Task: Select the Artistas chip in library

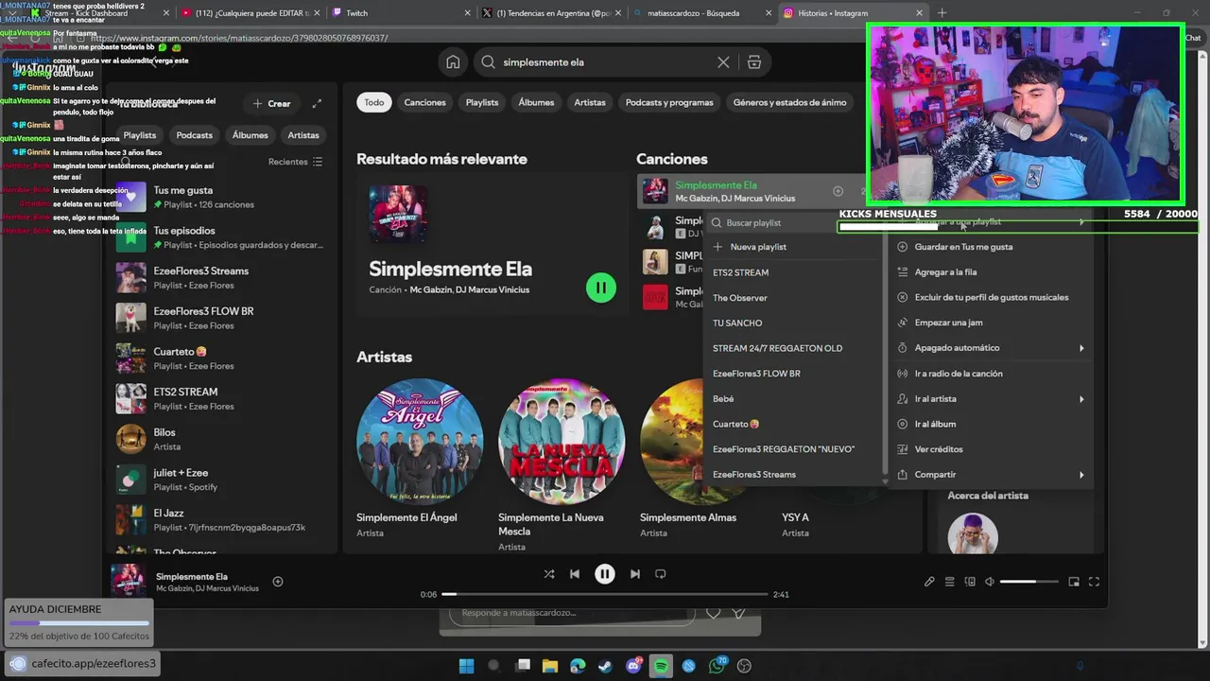Action: coord(303,135)
